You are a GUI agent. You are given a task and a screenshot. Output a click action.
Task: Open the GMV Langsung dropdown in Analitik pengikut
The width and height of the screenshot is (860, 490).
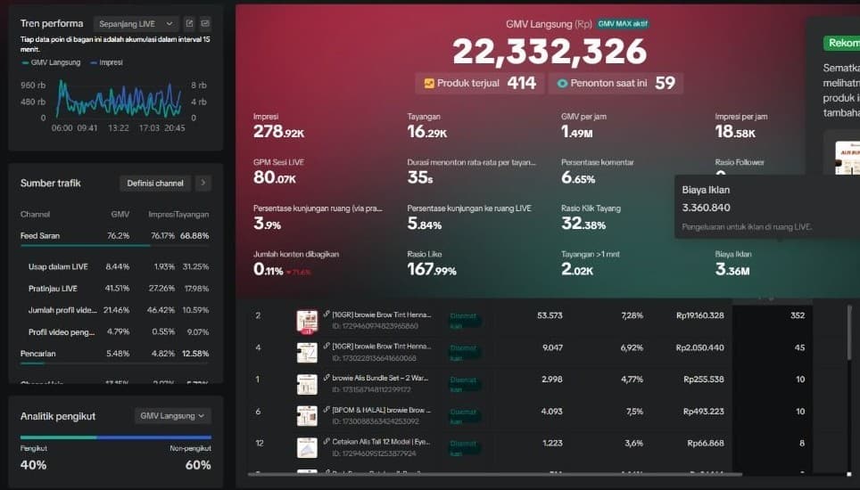point(172,415)
